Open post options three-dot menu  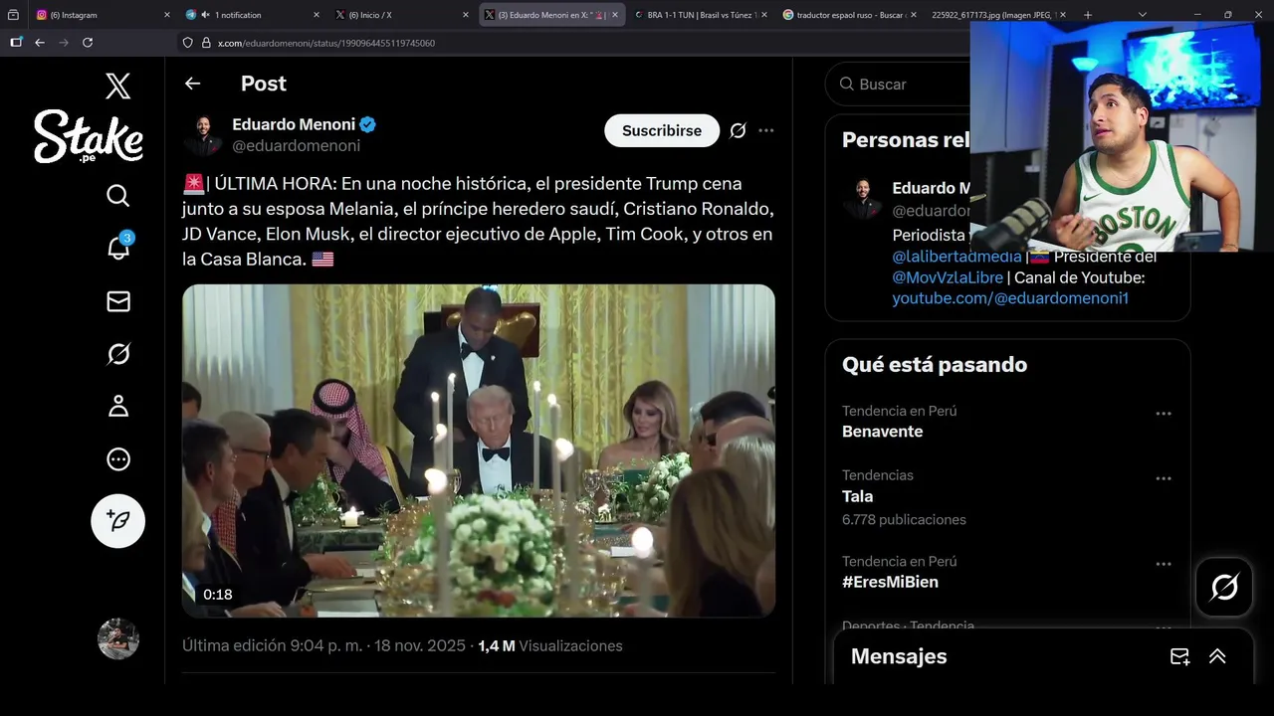pos(766,130)
